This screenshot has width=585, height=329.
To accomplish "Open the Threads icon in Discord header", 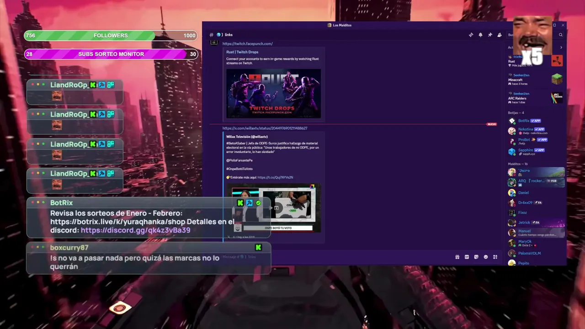I will click(x=471, y=35).
